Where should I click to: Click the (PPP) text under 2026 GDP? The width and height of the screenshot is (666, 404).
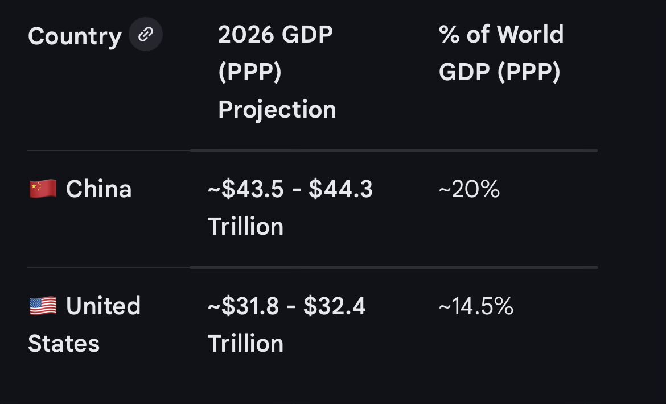[x=250, y=72]
